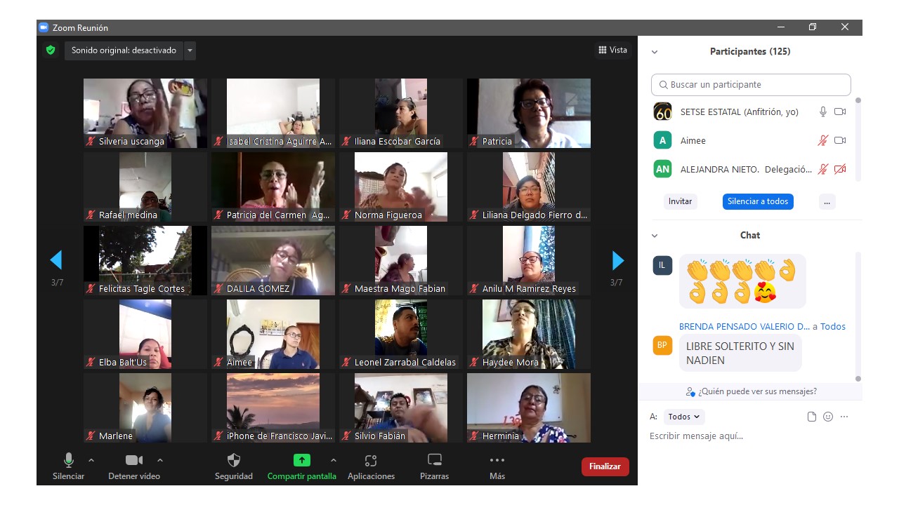The image size is (899, 505).
Task: Click the Buscar un participante field
Action: pyautogui.click(x=751, y=85)
